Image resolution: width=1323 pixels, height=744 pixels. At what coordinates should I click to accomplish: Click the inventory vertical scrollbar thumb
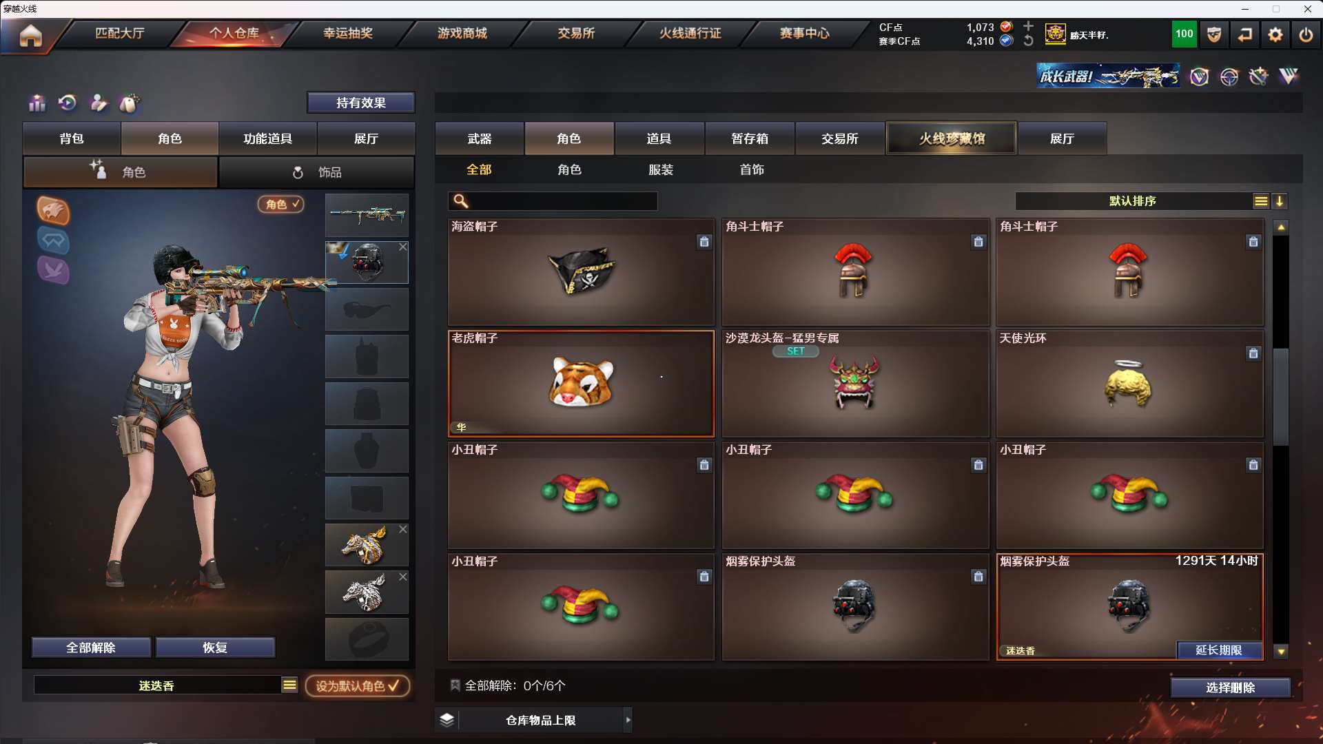click(x=1281, y=397)
